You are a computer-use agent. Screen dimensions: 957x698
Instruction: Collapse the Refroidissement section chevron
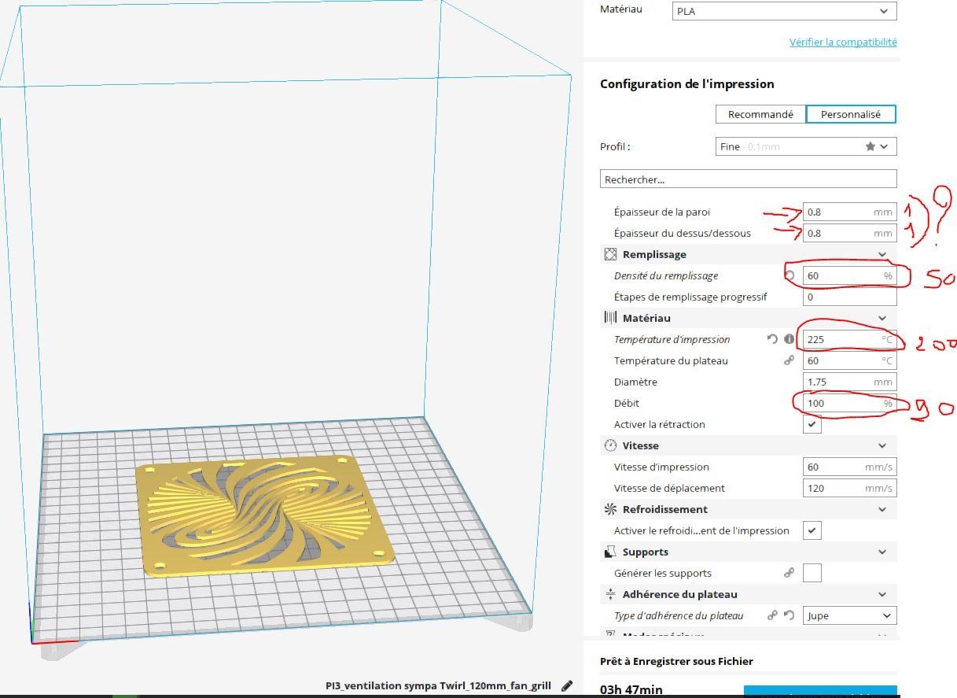coord(882,509)
